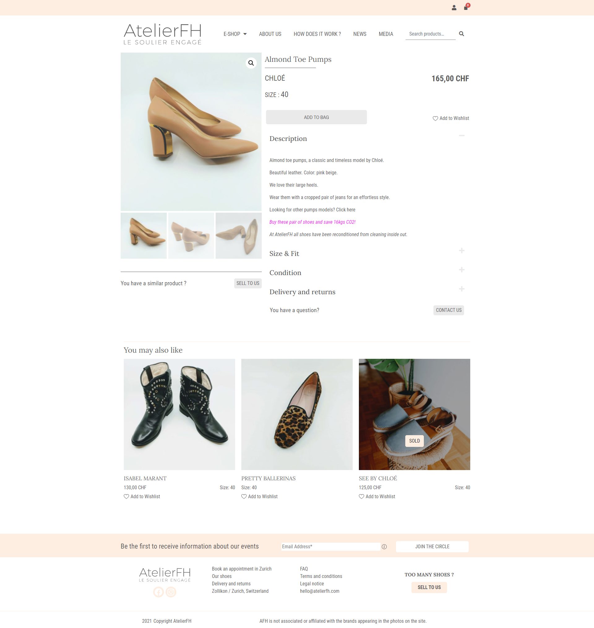Click the Facebook icon in footer

coord(159,592)
